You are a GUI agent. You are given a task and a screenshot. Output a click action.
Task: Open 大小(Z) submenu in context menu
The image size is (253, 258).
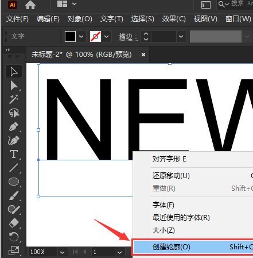click(193, 230)
